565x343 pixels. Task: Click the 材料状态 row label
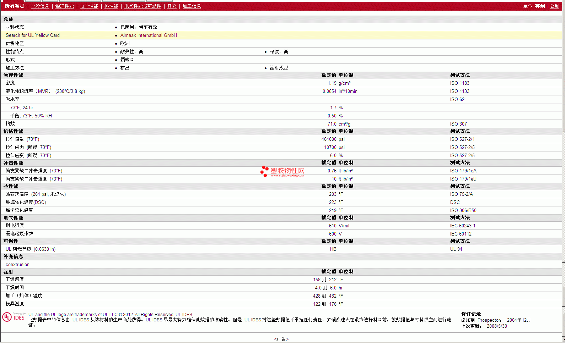15,27
